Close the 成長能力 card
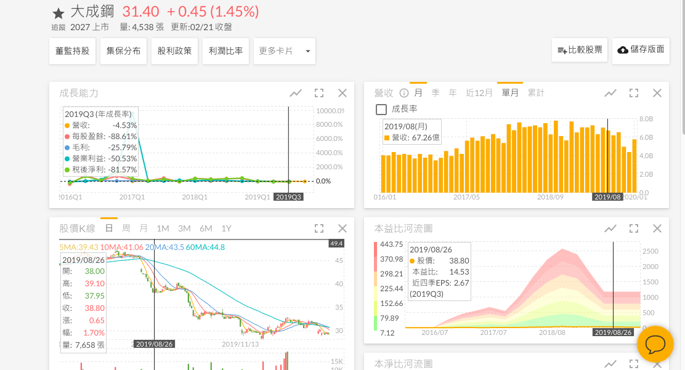The height and width of the screenshot is (370, 685). pos(342,93)
